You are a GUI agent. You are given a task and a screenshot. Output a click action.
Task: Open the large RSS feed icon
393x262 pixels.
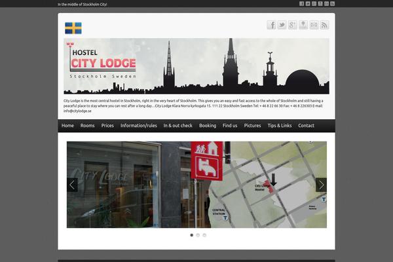324,25
